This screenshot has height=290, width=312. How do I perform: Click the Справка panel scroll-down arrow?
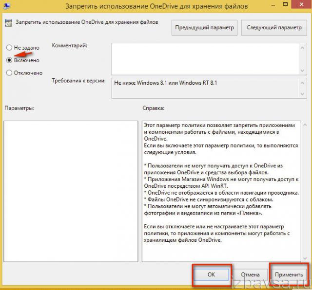pyautogui.click(x=305, y=258)
